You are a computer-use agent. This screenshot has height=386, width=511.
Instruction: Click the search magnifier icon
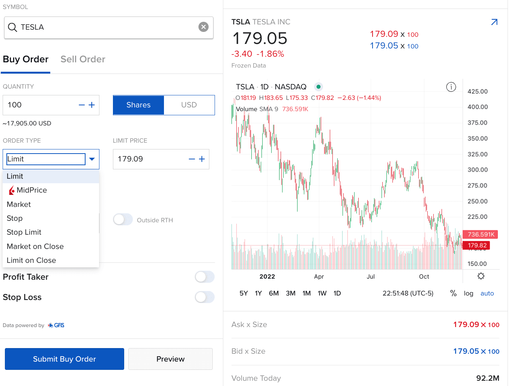tap(12, 27)
